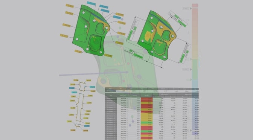
Task: Click the upper-left hole of the right model
Action: (x=151, y=18)
